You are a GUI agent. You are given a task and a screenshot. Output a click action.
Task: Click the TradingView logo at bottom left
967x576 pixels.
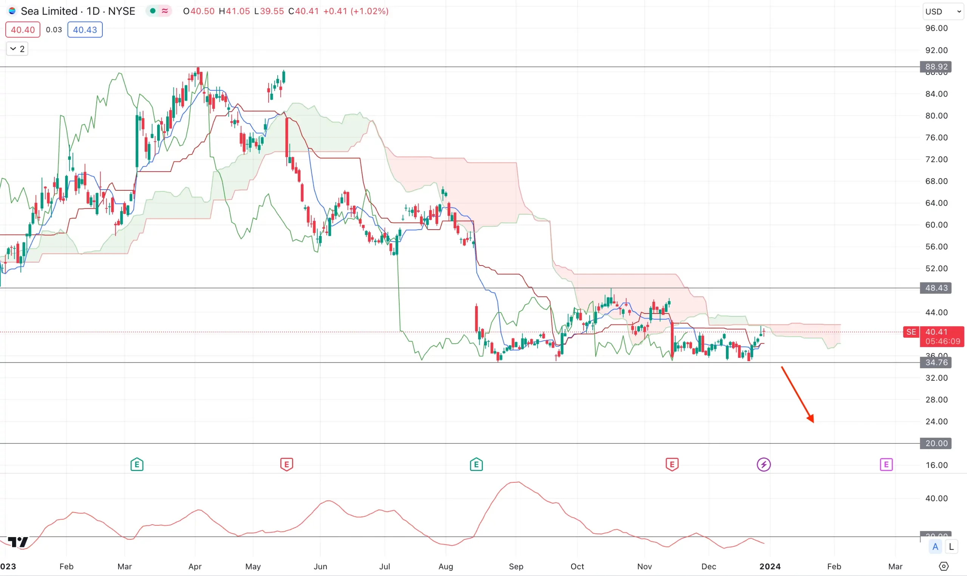(18, 542)
